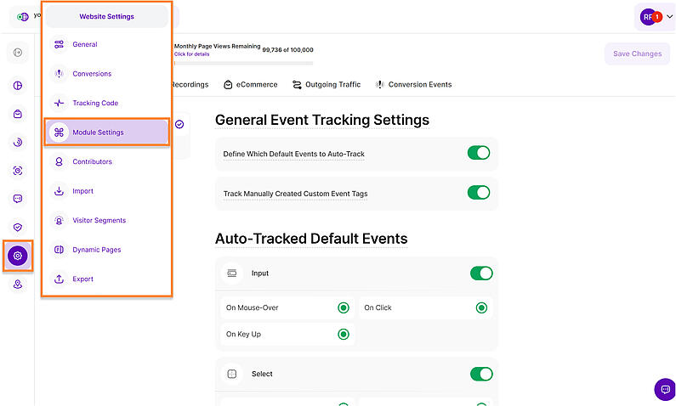The image size is (676, 406).
Task: Select Tracking Code menu entry
Action: [x=106, y=103]
